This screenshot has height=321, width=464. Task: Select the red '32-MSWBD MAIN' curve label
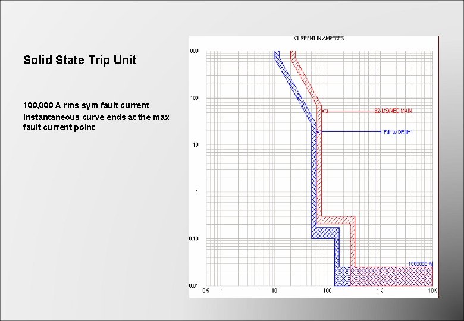pyautogui.click(x=393, y=111)
